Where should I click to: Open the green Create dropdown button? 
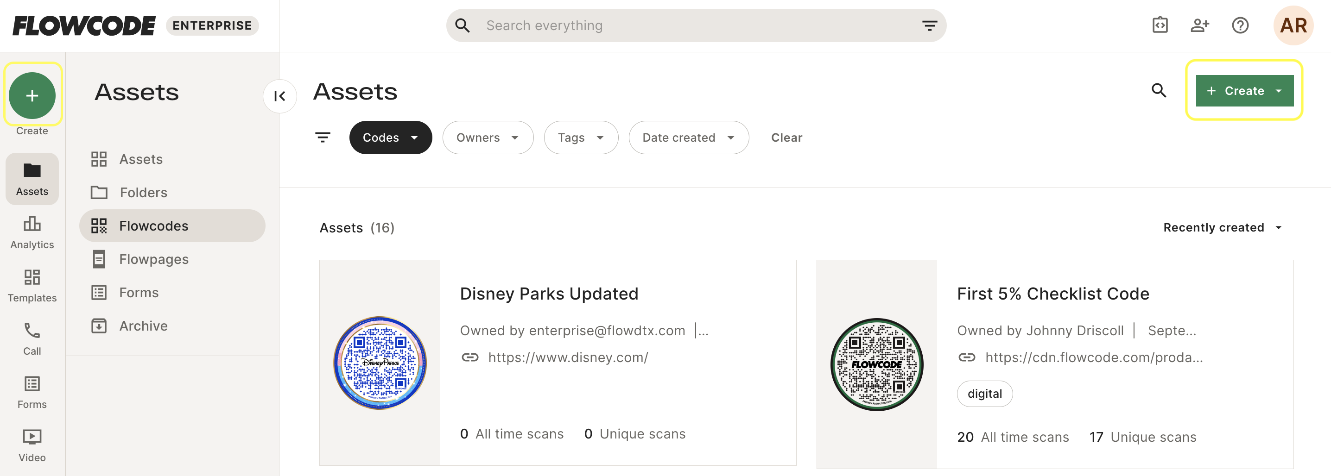[1244, 91]
